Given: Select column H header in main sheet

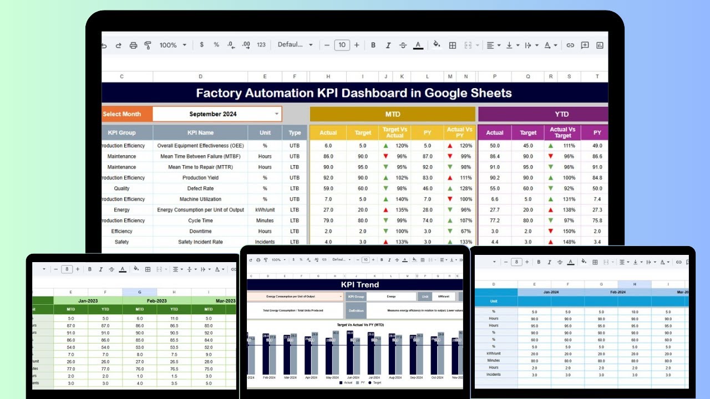Looking at the screenshot, I should tap(328, 76).
